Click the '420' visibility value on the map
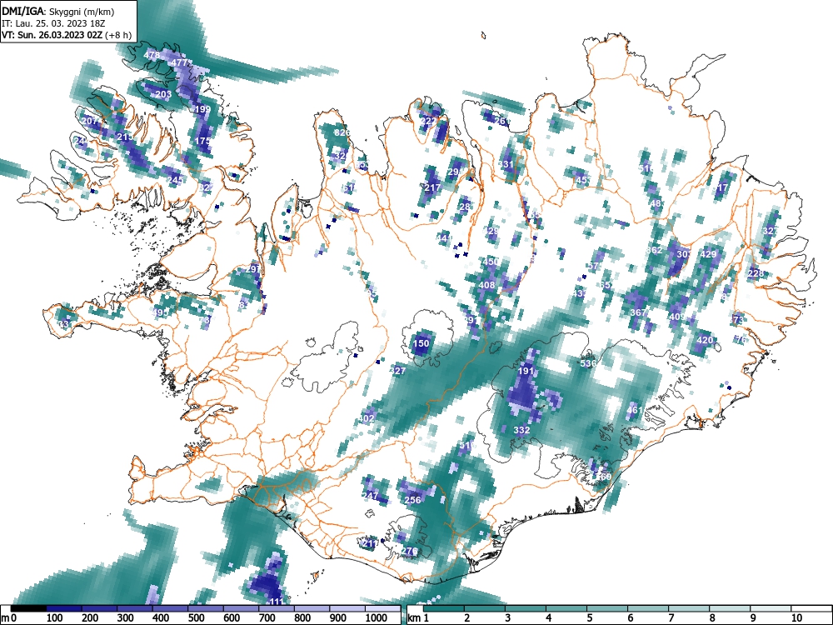This screenshot has width=833, height=625. tap(705, 341)
